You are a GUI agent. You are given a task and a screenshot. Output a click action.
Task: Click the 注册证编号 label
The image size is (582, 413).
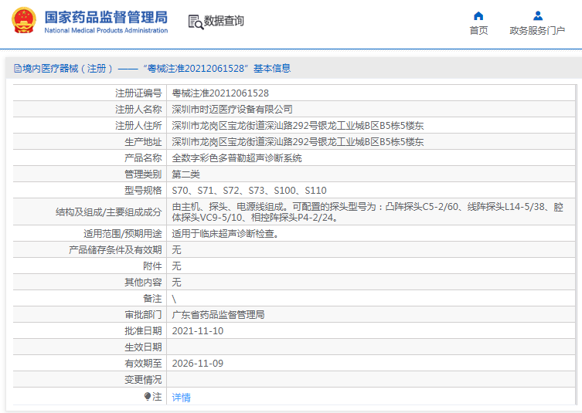pyautogui.click(x=138, y=93)
